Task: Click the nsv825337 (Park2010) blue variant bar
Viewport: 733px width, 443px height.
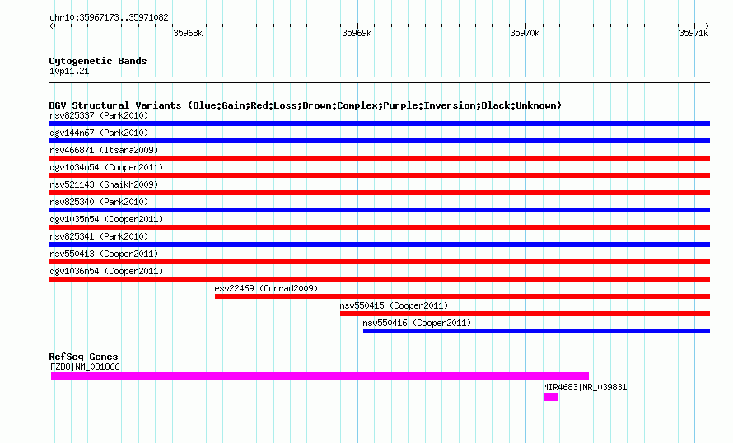Action: click(379, 124)
